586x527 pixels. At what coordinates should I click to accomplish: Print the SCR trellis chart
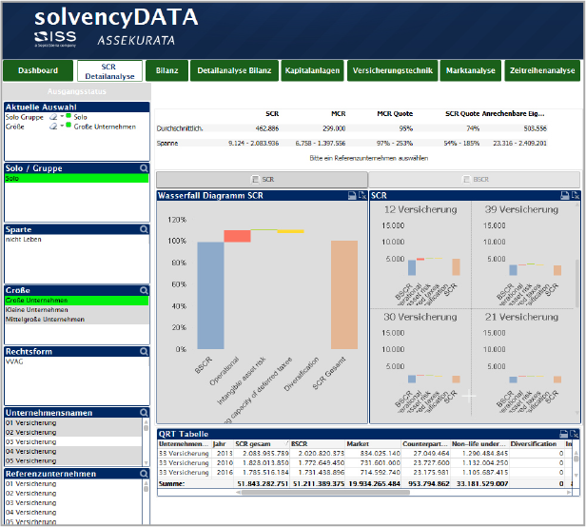[565, 195]
